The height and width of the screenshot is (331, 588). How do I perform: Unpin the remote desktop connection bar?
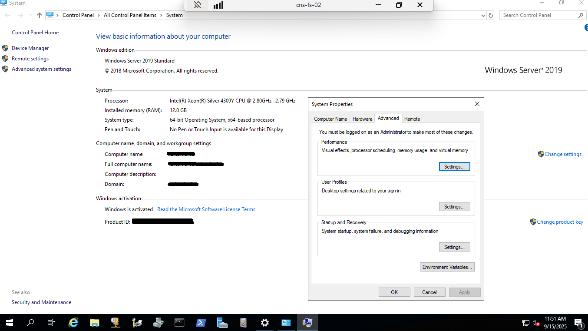click(x=198, y=5)
